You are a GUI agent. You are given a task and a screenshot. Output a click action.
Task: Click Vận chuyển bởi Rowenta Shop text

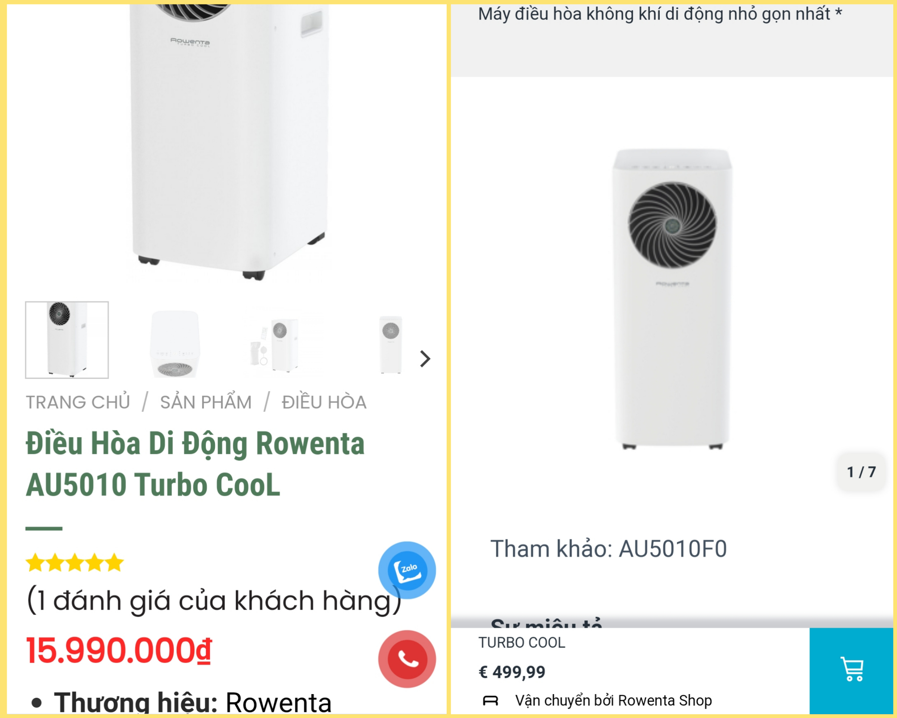click(613, 700)
